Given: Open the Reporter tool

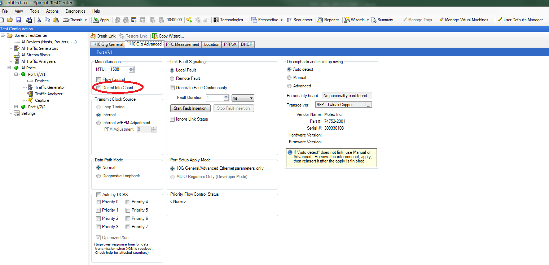Looking at the screenshot, I should [328, 20].
